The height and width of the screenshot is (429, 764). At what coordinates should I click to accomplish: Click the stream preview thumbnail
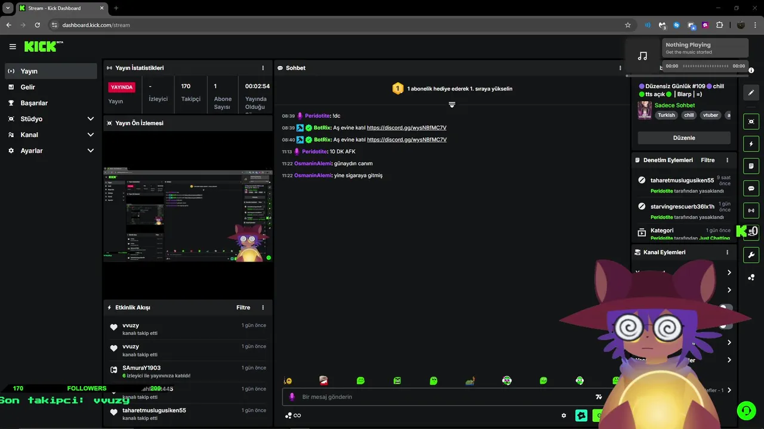tap(188, 214)
